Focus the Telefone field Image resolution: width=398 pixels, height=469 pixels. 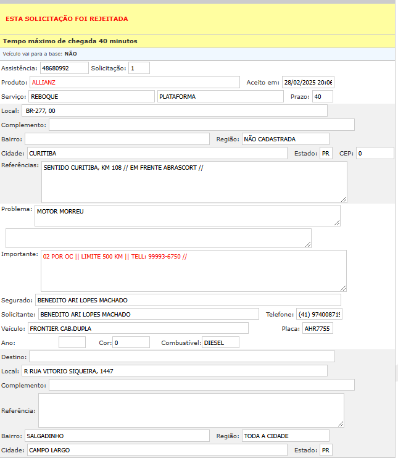click(x=319, y=314)
